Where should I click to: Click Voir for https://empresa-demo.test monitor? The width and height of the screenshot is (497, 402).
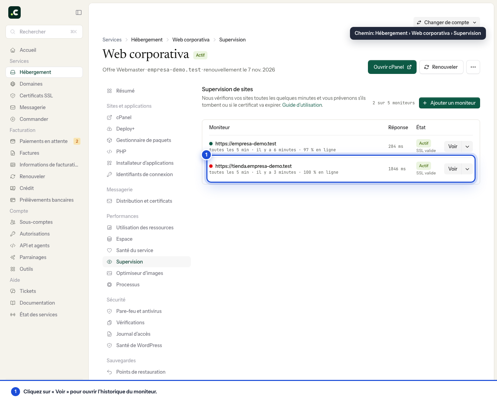(453, 146)
